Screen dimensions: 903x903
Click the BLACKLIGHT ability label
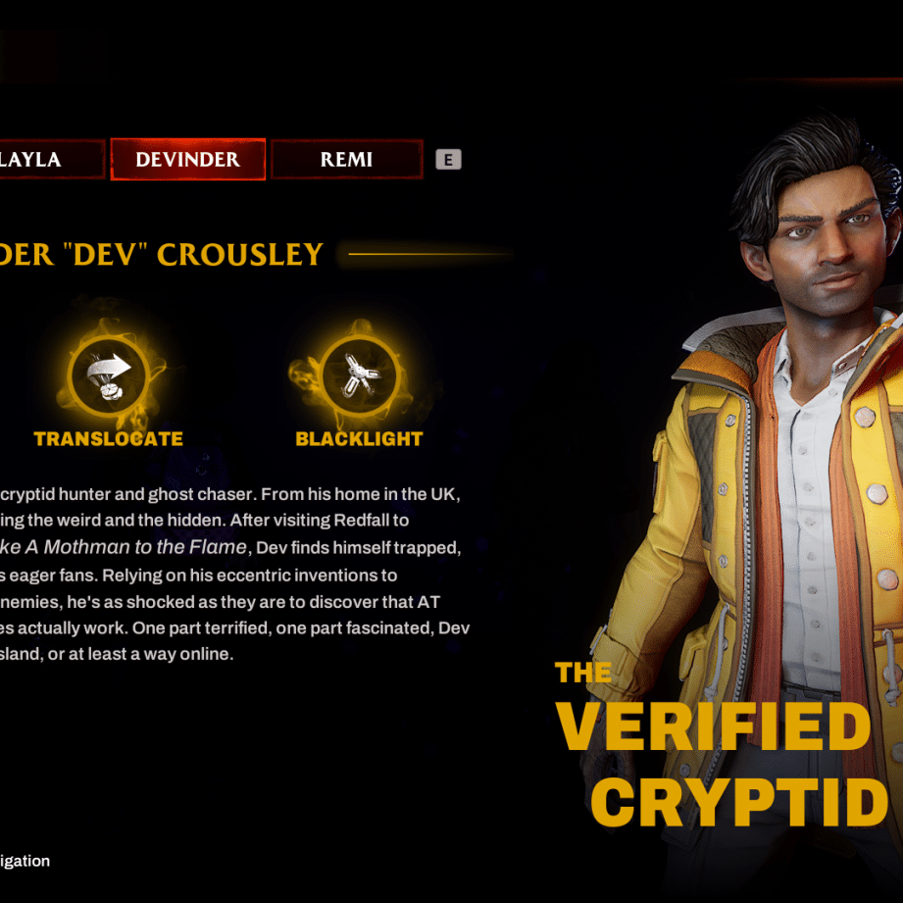pos(360,439)
